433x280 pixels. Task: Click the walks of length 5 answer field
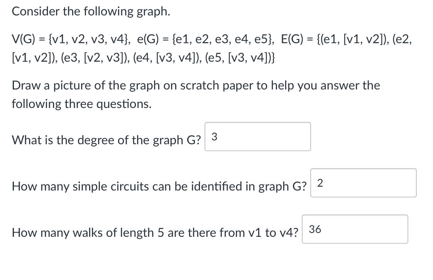click(x=355, y=229)
